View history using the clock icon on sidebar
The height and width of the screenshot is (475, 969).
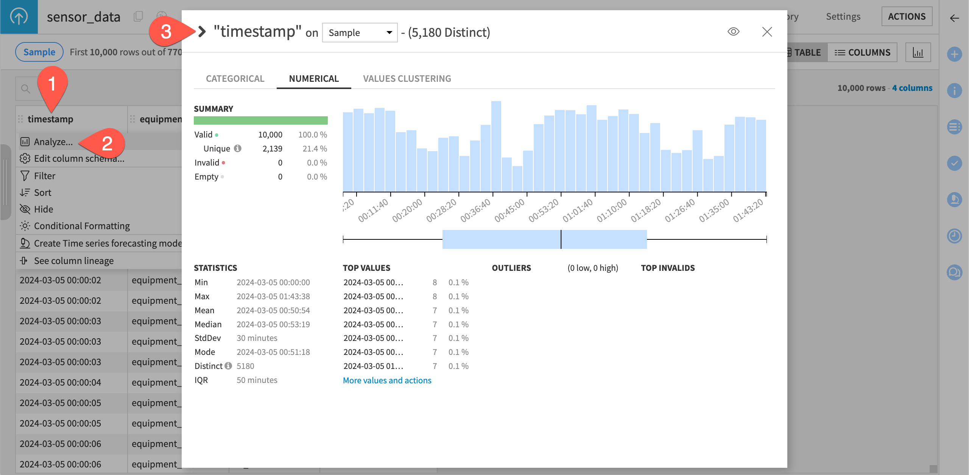click(x=954, y=237)
